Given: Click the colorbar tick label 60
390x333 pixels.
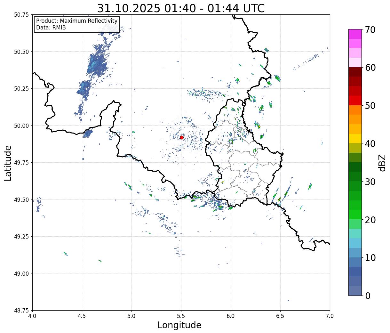Looking at the screenshot, I should pos(370,68).
